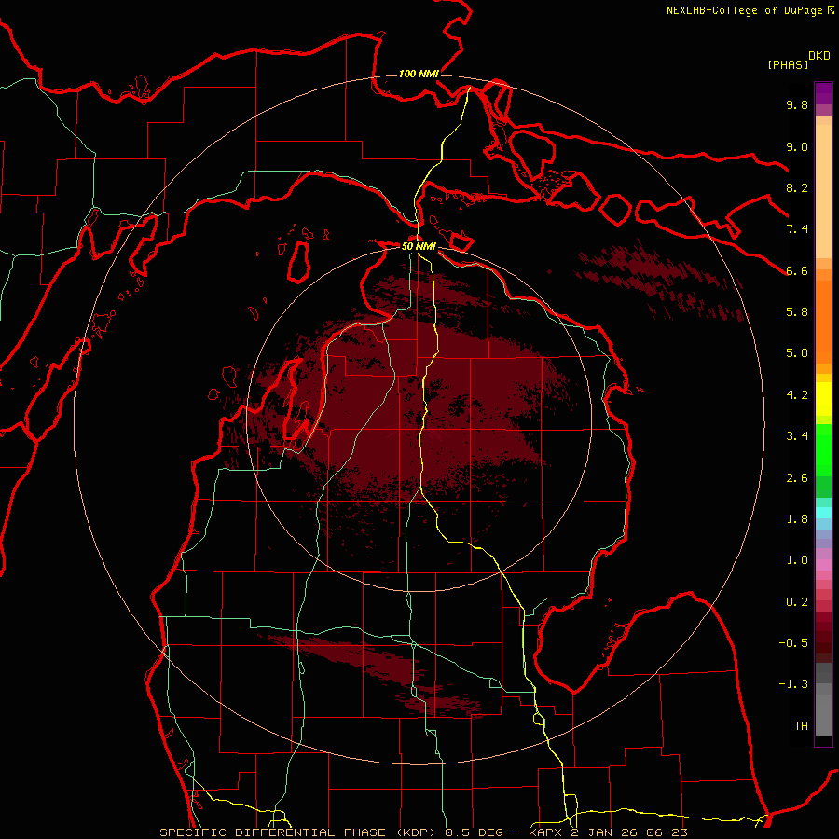The image size is (839, 839).
Task: Select the 100 NMI range ring label
Action: click(419, 74)
